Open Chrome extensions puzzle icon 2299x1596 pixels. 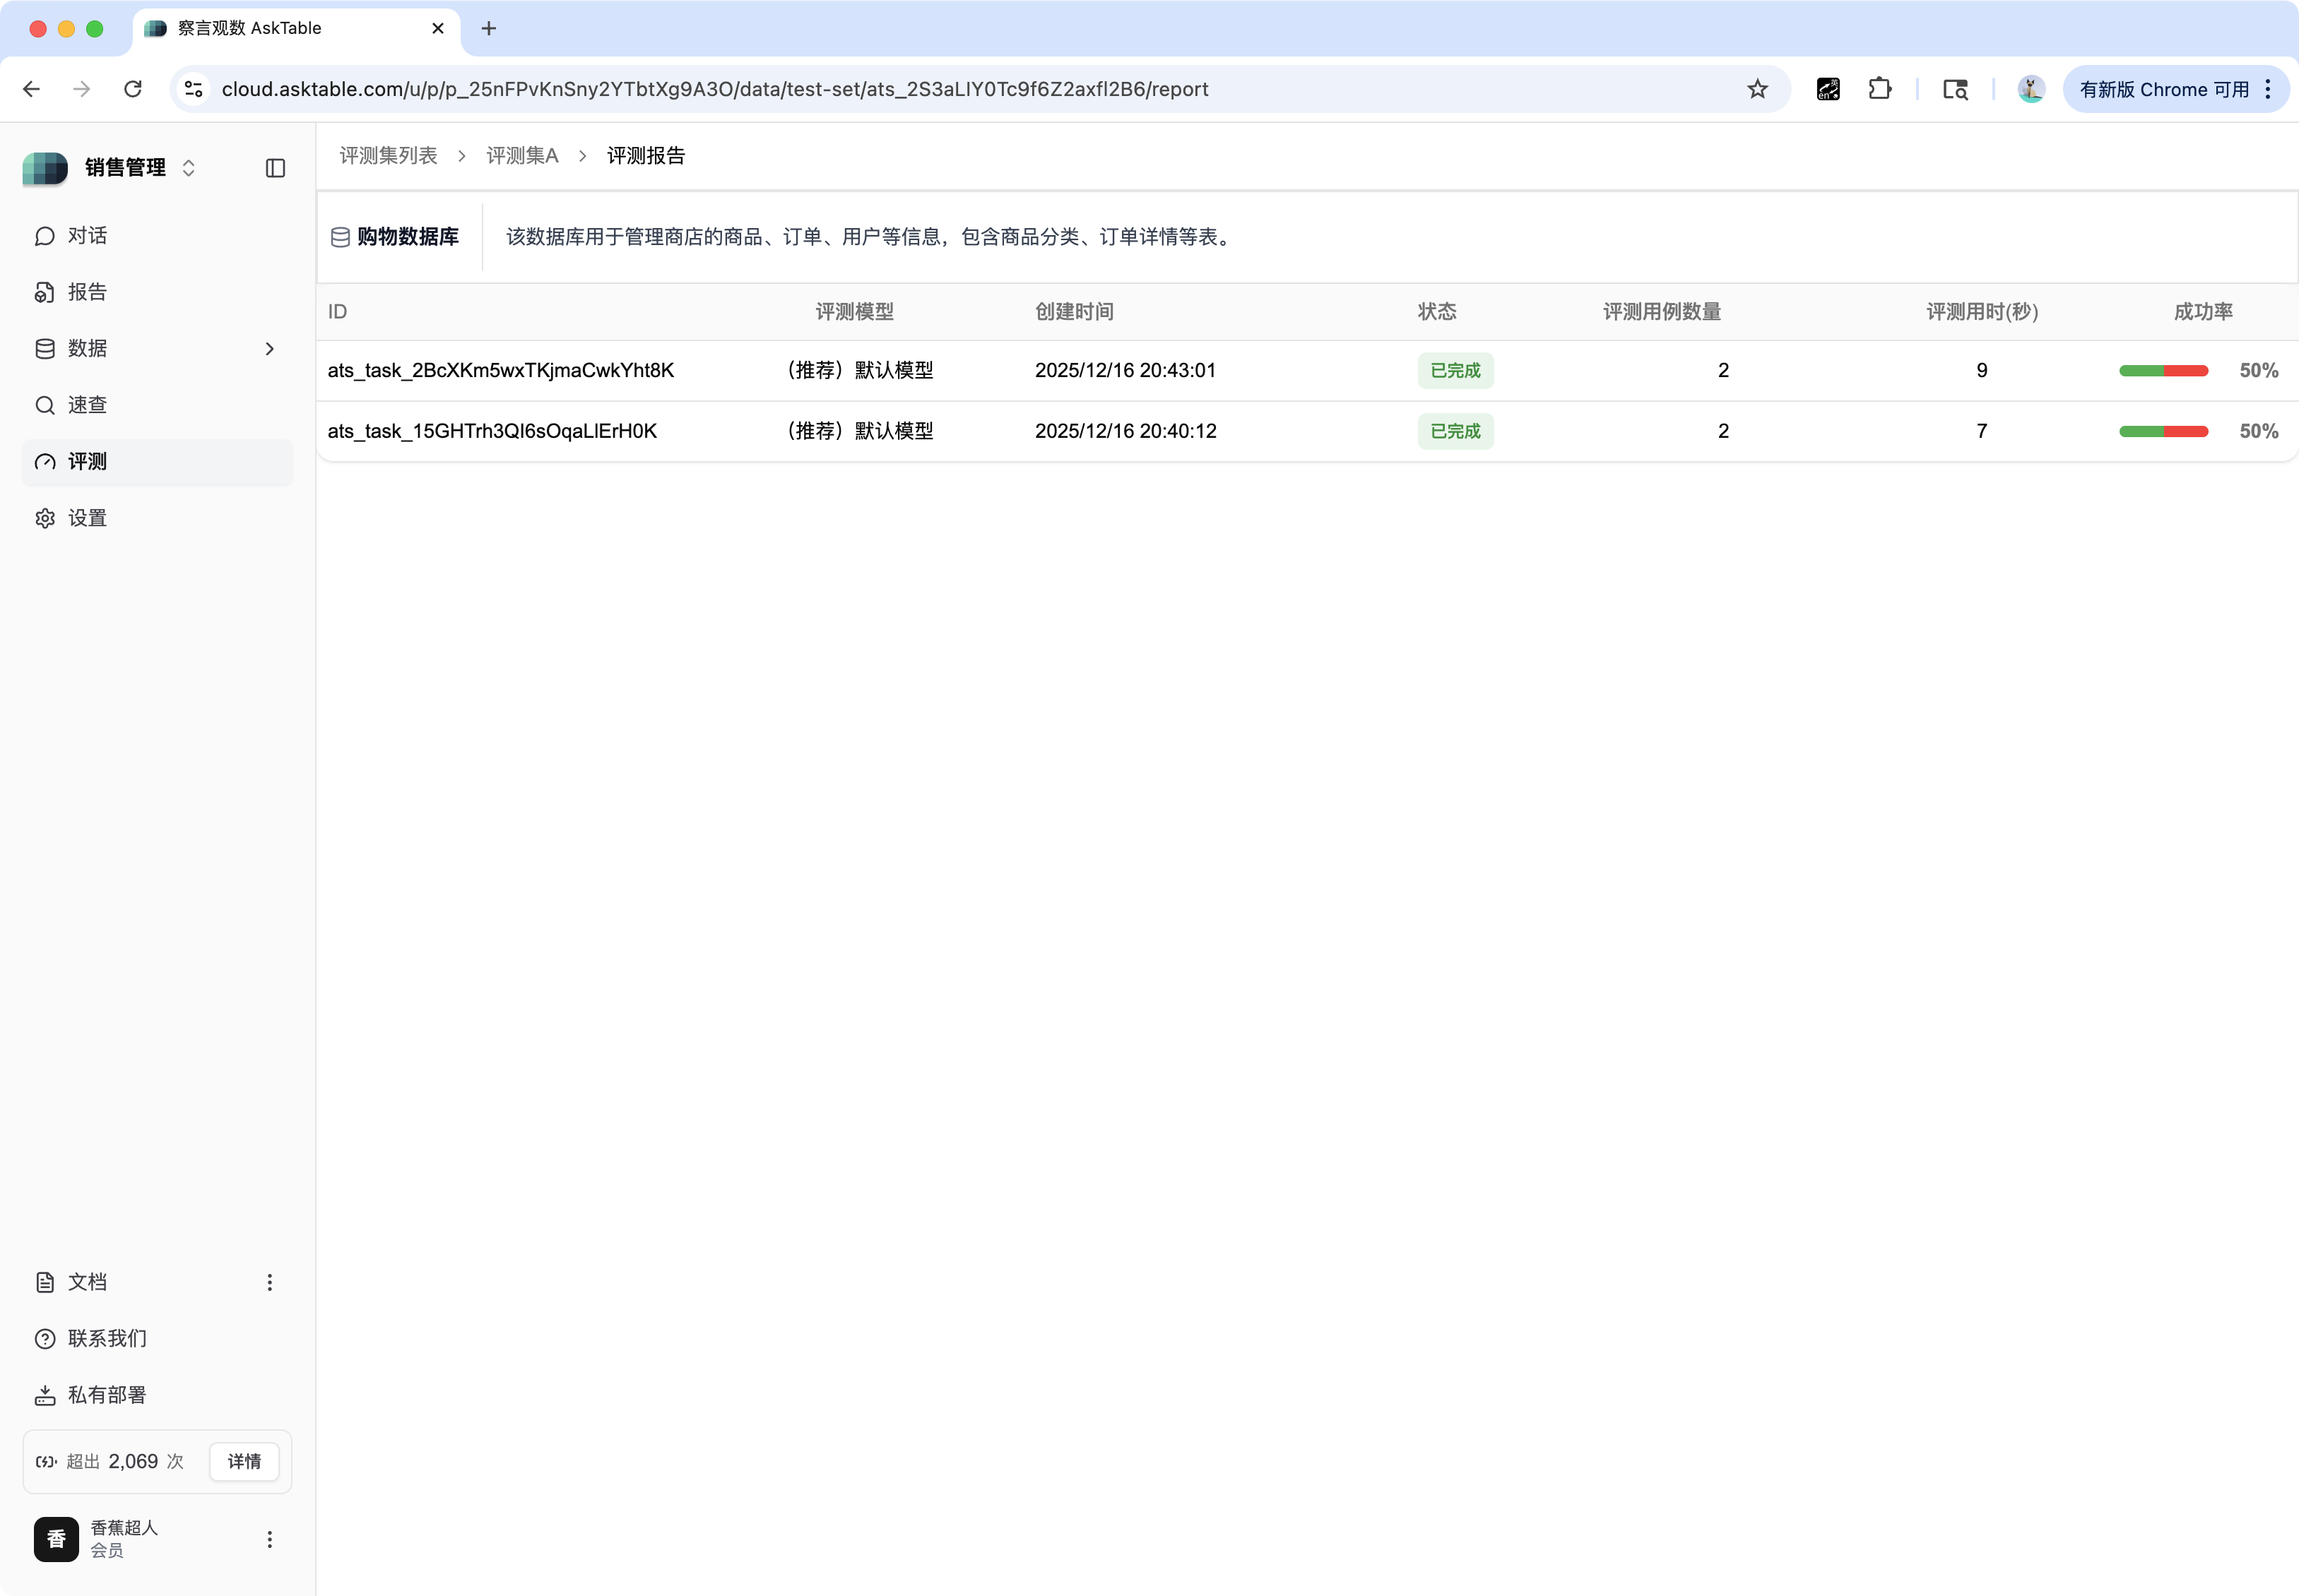(1879, 89)
